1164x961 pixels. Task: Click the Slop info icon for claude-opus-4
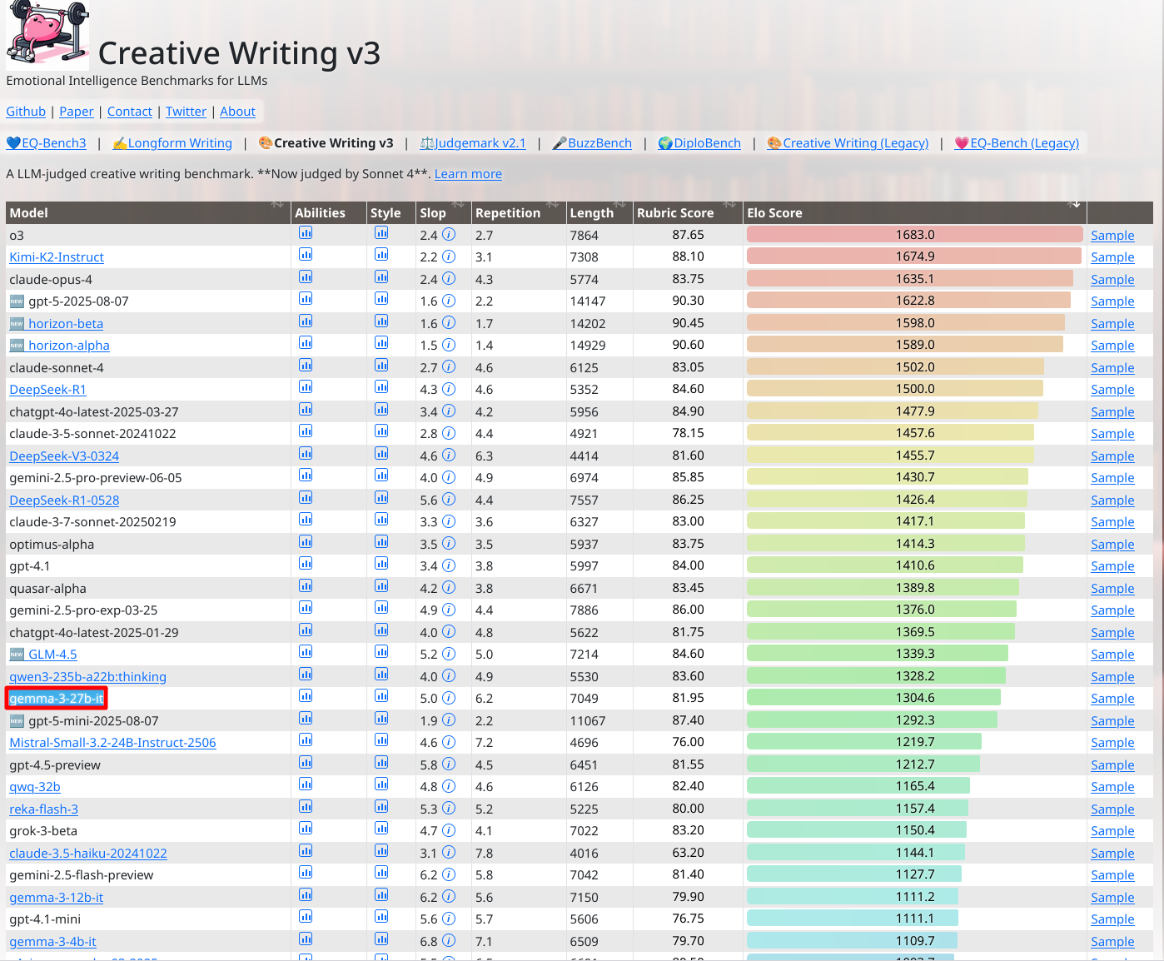point(449,279)
